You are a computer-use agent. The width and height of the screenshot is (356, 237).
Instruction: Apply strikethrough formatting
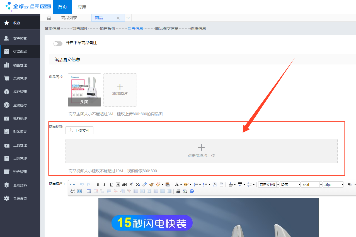click(x=125, y=184)
